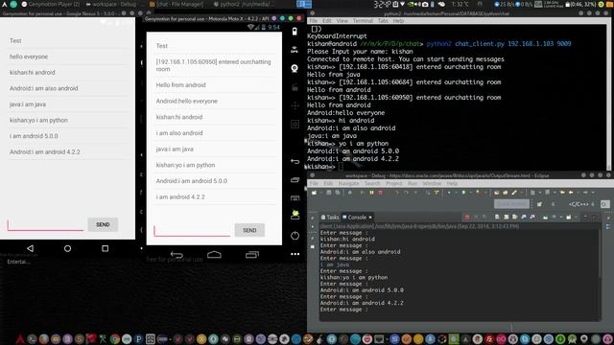The width and height of the screenshot is (614, 345).
Task: Open Help menu in the terminal window
Action: (x=398, y=21)
